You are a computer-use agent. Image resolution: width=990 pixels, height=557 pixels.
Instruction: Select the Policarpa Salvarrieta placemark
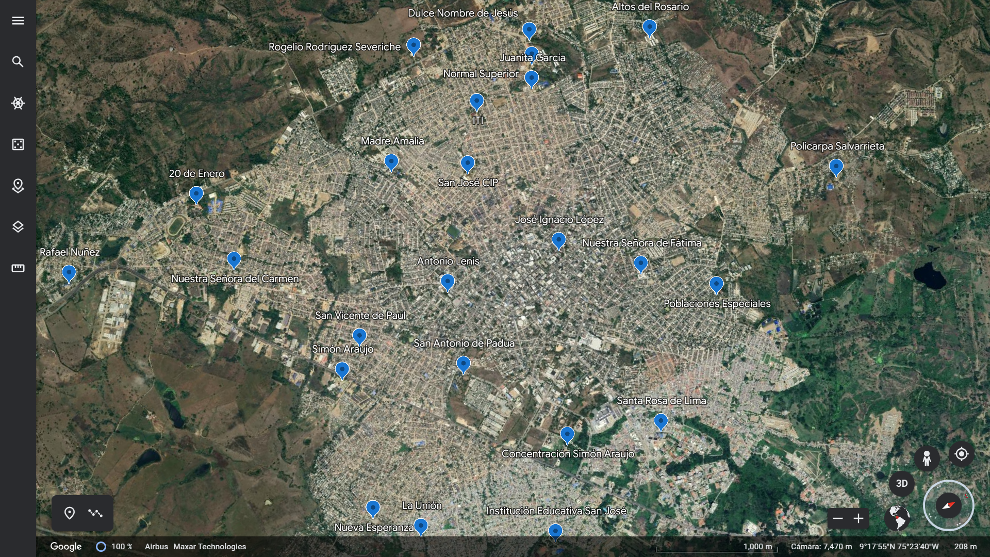tap(836, 167)
